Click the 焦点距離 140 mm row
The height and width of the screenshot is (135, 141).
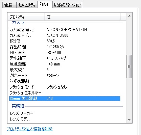(65, 64)
